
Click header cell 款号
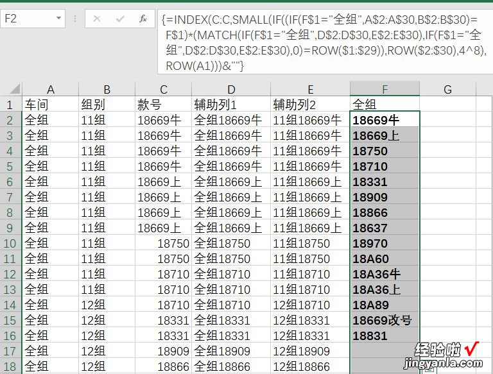point(164,105)
